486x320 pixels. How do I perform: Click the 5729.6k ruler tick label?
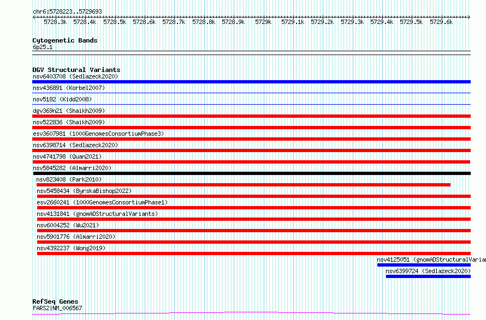coord(441,22)
